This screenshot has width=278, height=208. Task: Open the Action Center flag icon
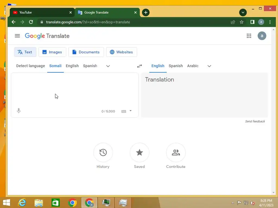[x=239, y=203]
